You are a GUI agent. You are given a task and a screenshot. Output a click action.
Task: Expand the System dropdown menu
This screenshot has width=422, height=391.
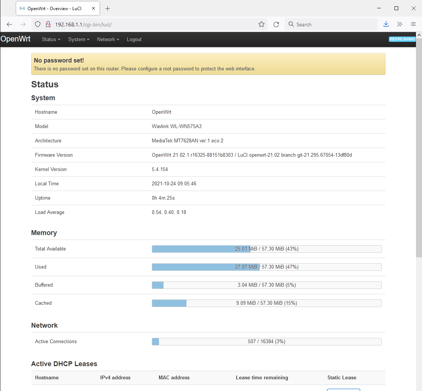point(79,39)
